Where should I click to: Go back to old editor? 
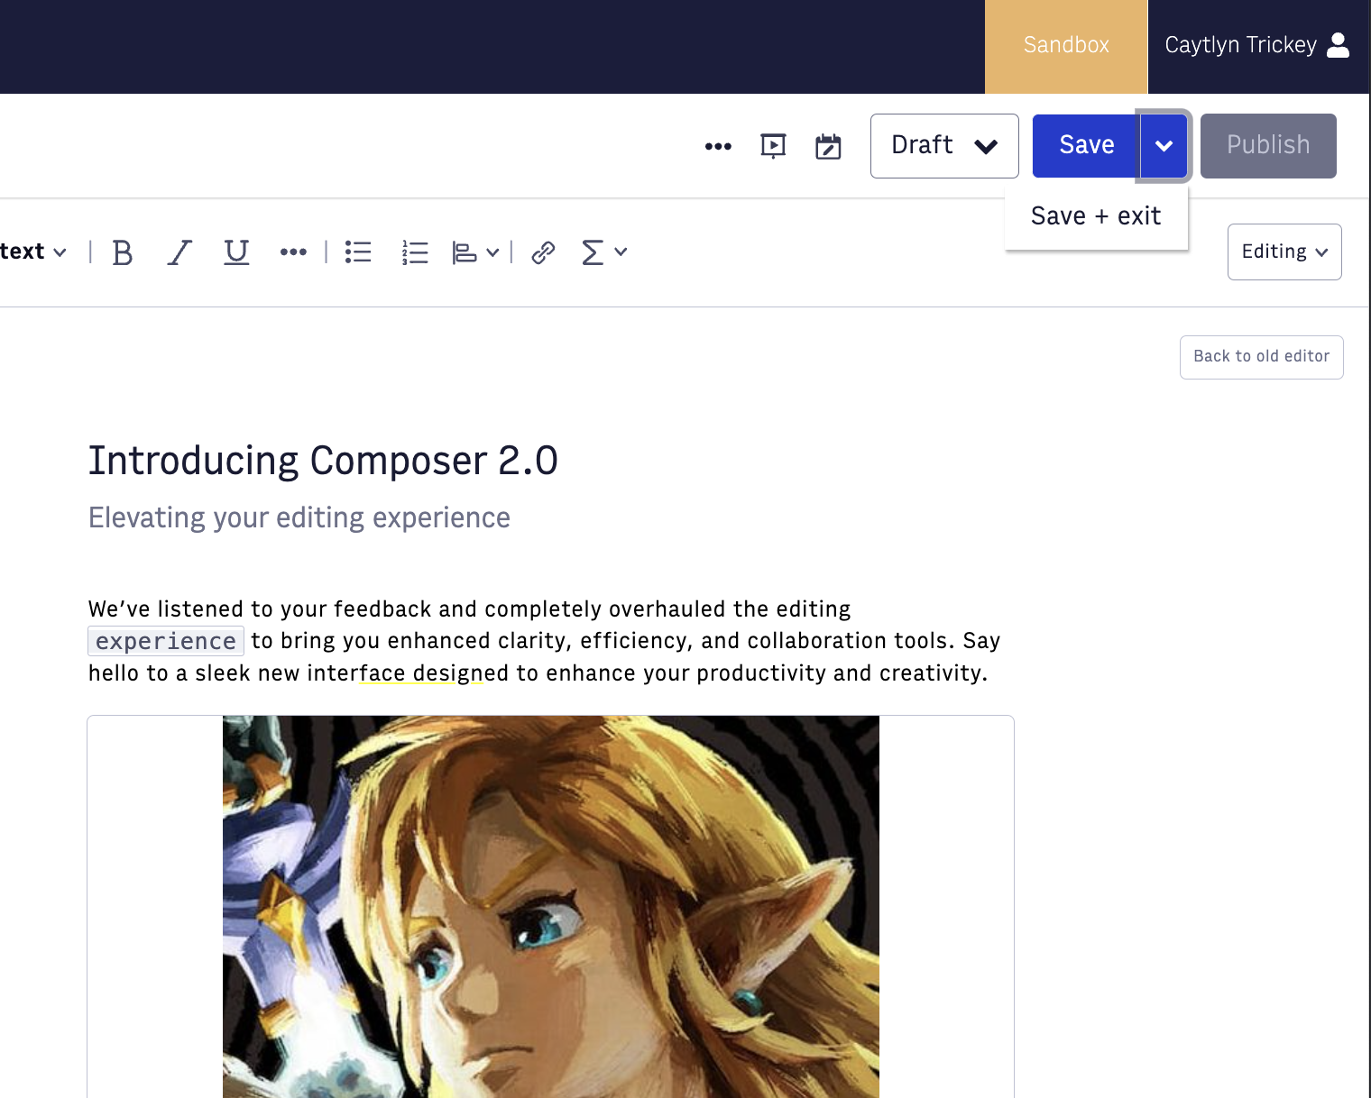pos(1261,357)
